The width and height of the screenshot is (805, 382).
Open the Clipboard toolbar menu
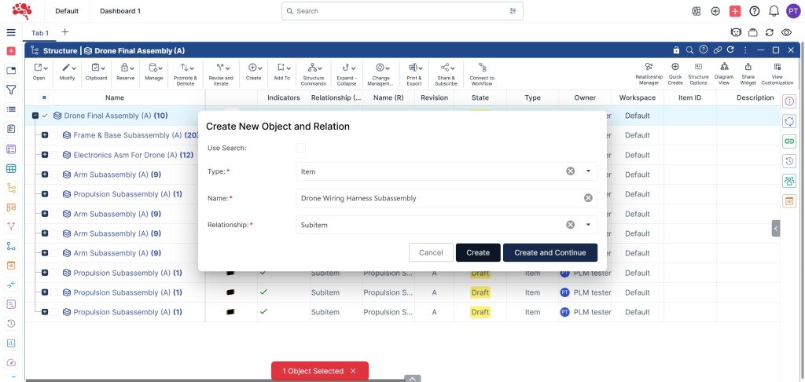[97, 72]
